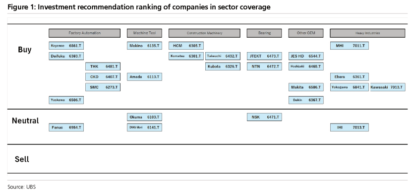Click the THK 6481.T box

click(x=103, y=66)
